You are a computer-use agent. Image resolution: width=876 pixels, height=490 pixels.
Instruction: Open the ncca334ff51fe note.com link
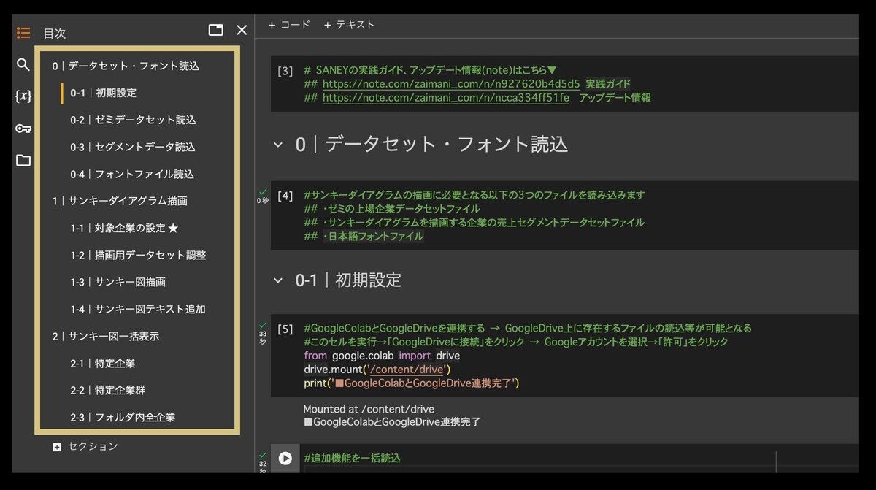[445, 97]
